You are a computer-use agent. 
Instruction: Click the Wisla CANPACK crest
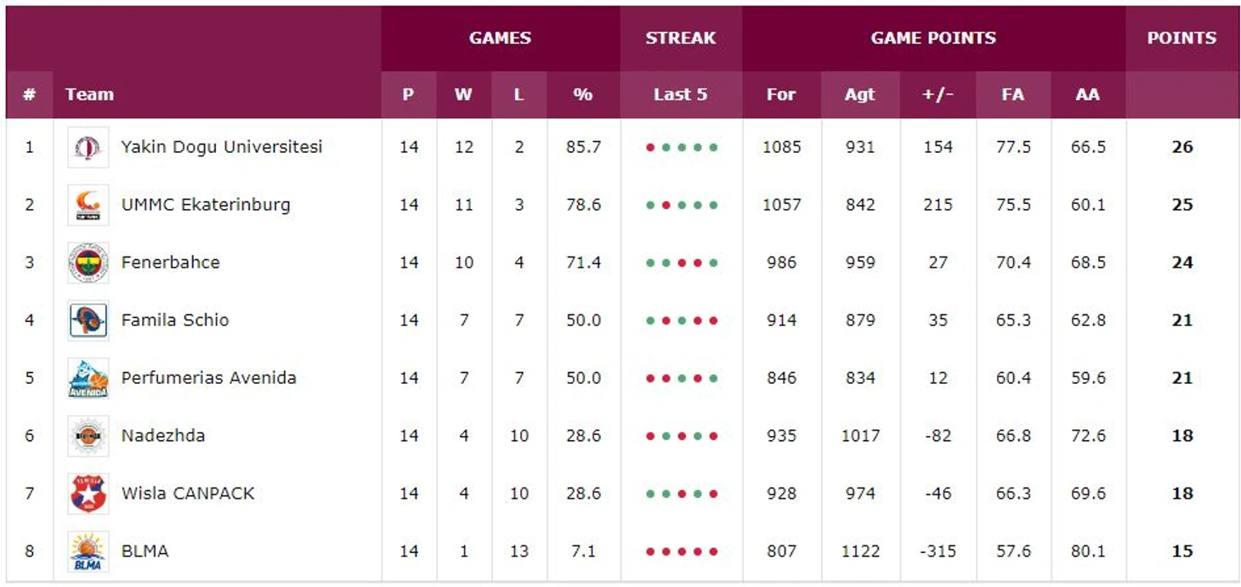[88, 494]
